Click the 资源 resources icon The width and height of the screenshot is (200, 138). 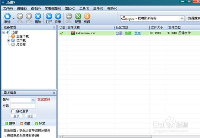pyautogui.click(x=87, y=16)
